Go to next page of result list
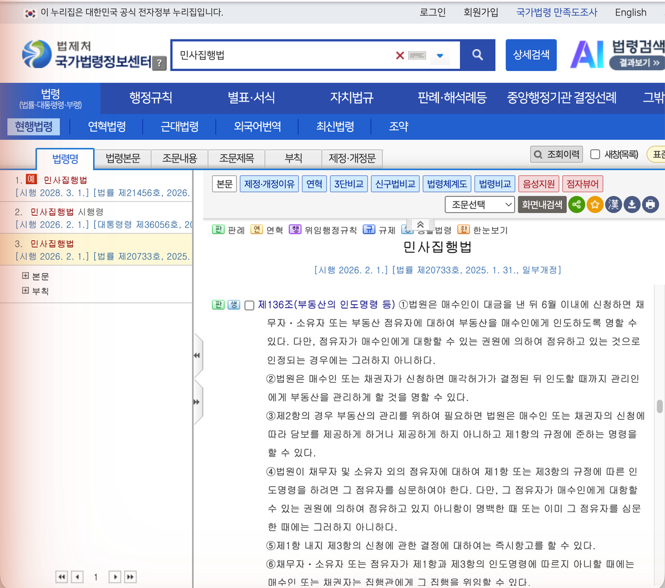Image resolution: width=665 pixels, height=588 pixels. coord(115,577)
